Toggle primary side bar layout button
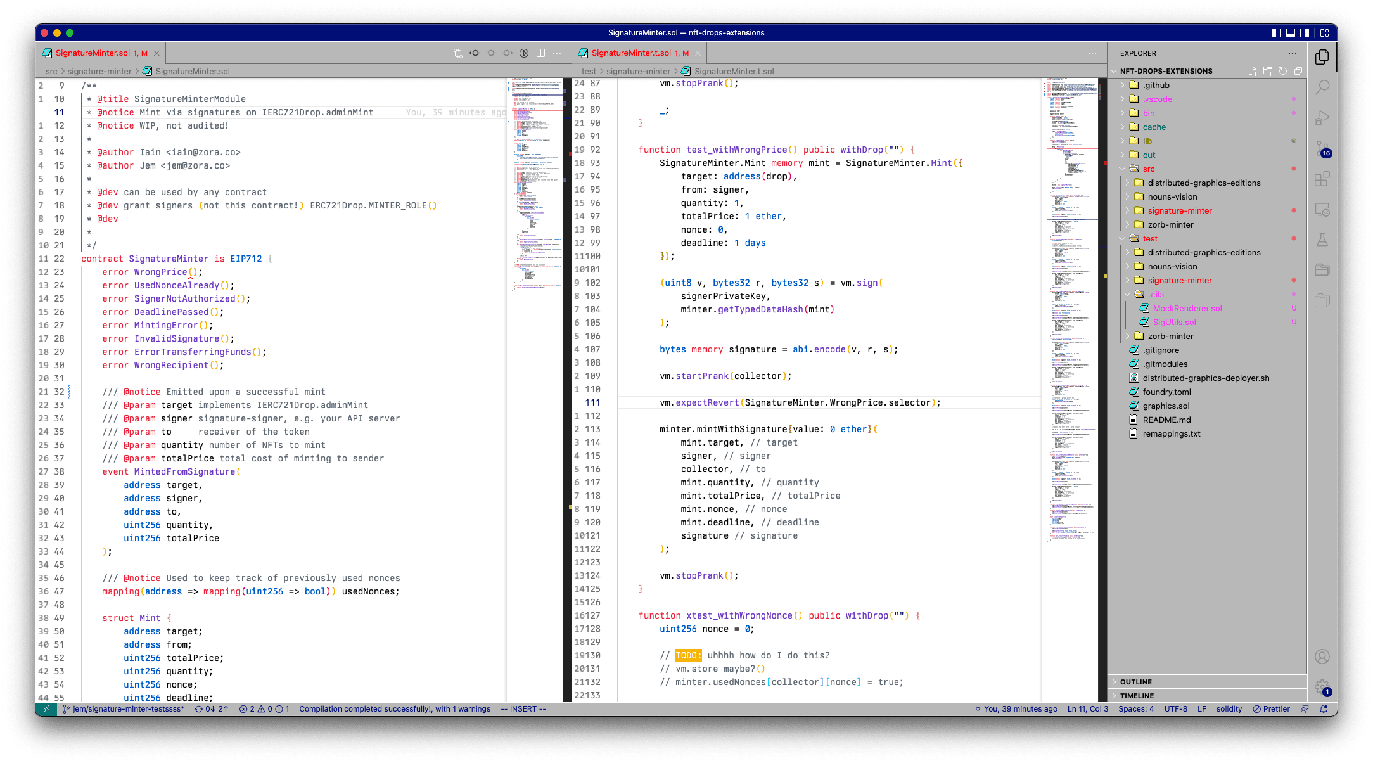This screenshot has width=1373, height=763. point(1276,33)
